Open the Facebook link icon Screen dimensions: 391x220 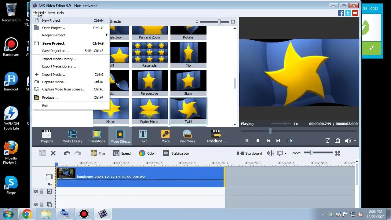341,13
